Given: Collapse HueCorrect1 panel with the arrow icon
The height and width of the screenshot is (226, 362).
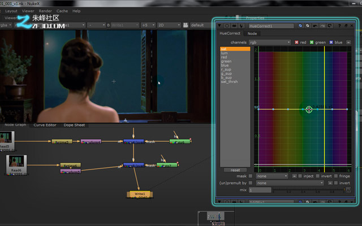Looking at the screenshot, I should click(219, 25).
